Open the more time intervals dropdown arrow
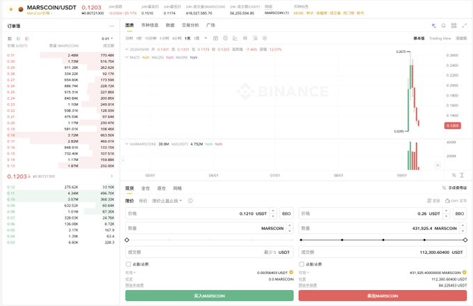The image size is (473, 306). click(206, 38)
